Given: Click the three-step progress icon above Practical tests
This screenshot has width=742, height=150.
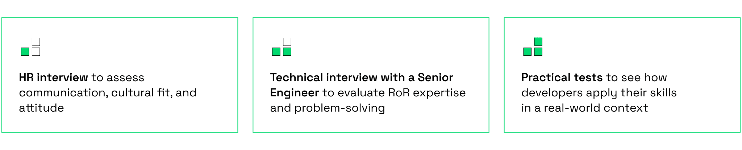Looking at the screenshot, I should (533, 47).
